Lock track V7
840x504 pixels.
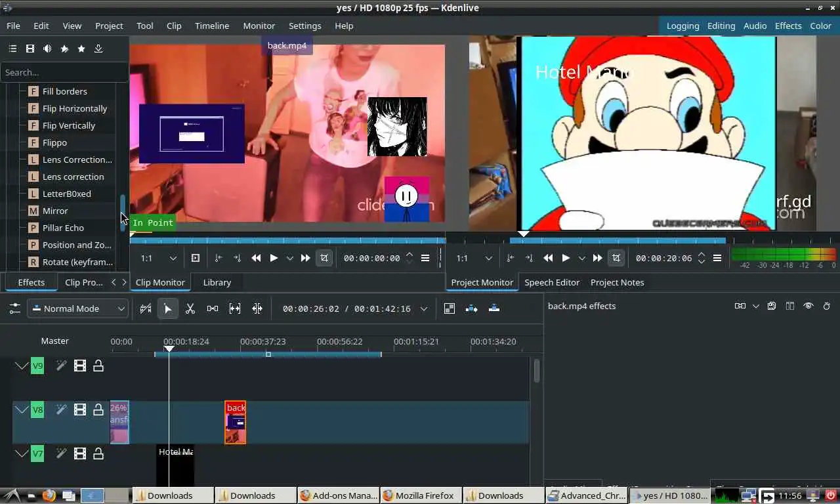coord(98,453)
